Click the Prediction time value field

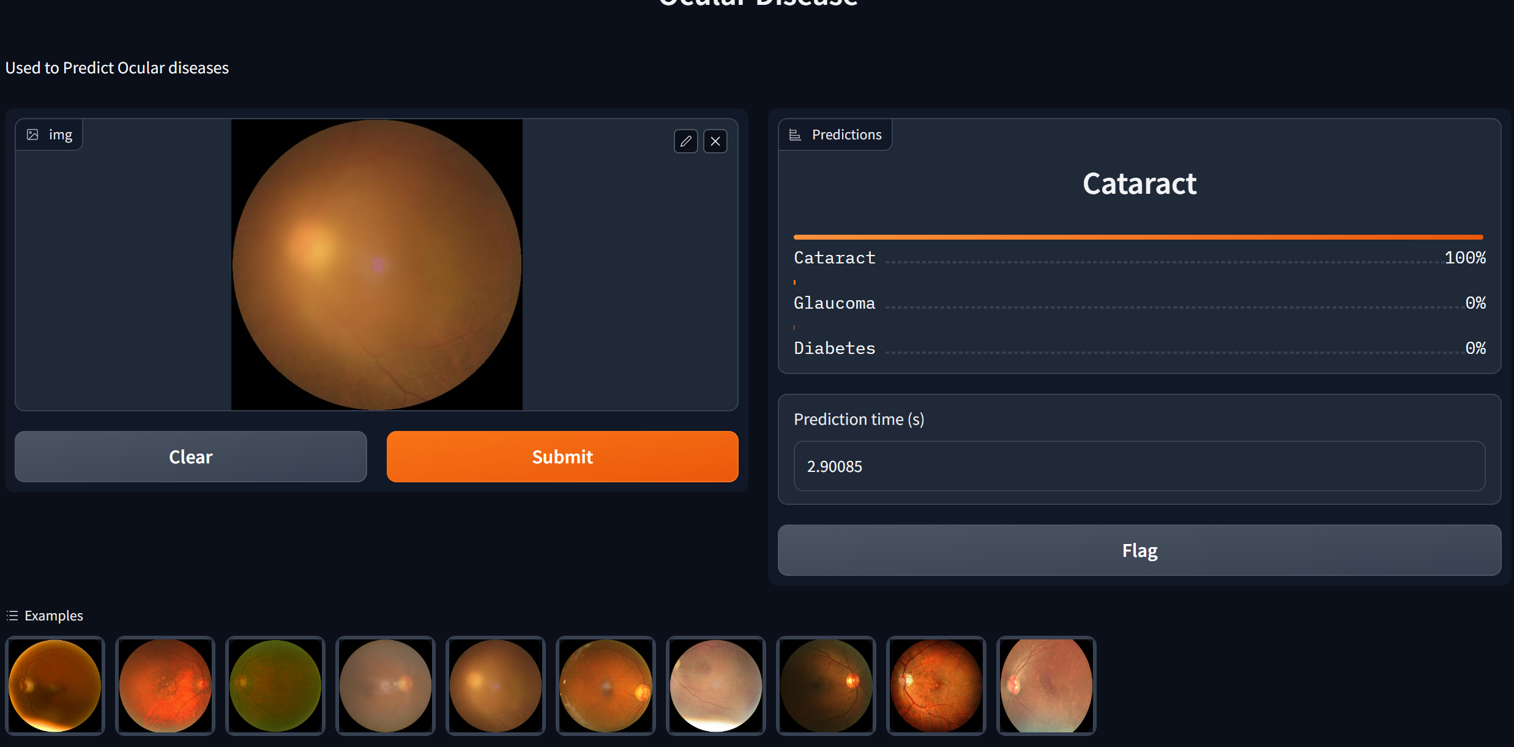[x=1139, y=466]
